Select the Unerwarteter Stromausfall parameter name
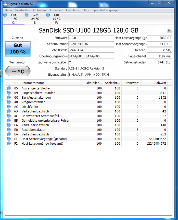178x220 pixels. point(40,116)
